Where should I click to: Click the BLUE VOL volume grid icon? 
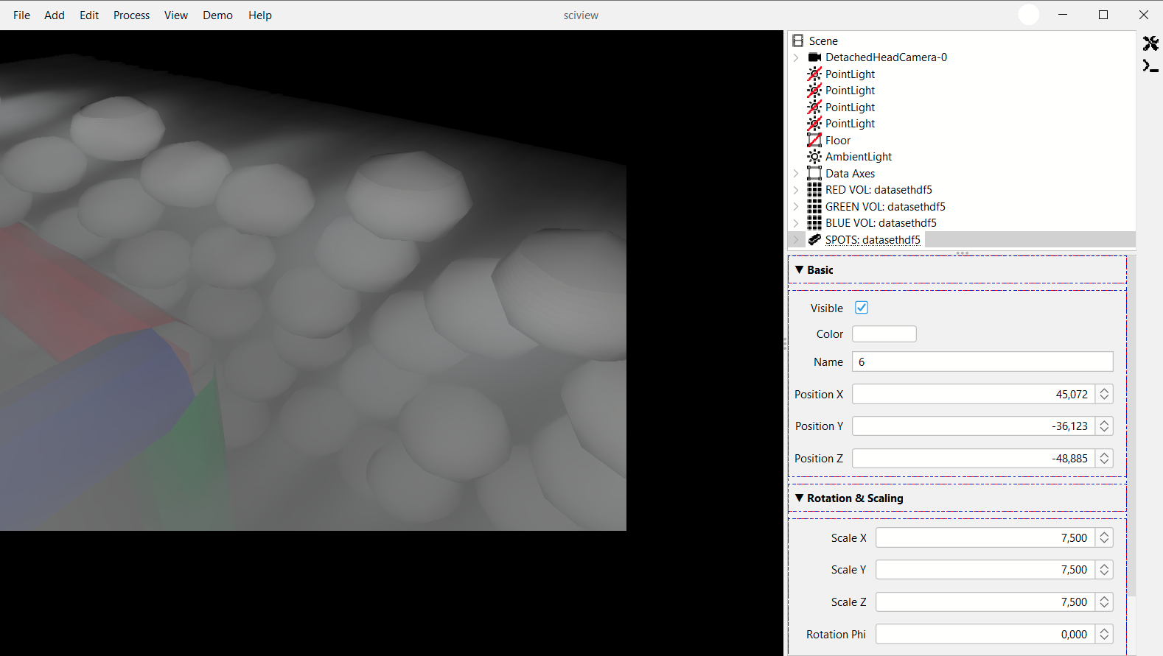(814, 223)
